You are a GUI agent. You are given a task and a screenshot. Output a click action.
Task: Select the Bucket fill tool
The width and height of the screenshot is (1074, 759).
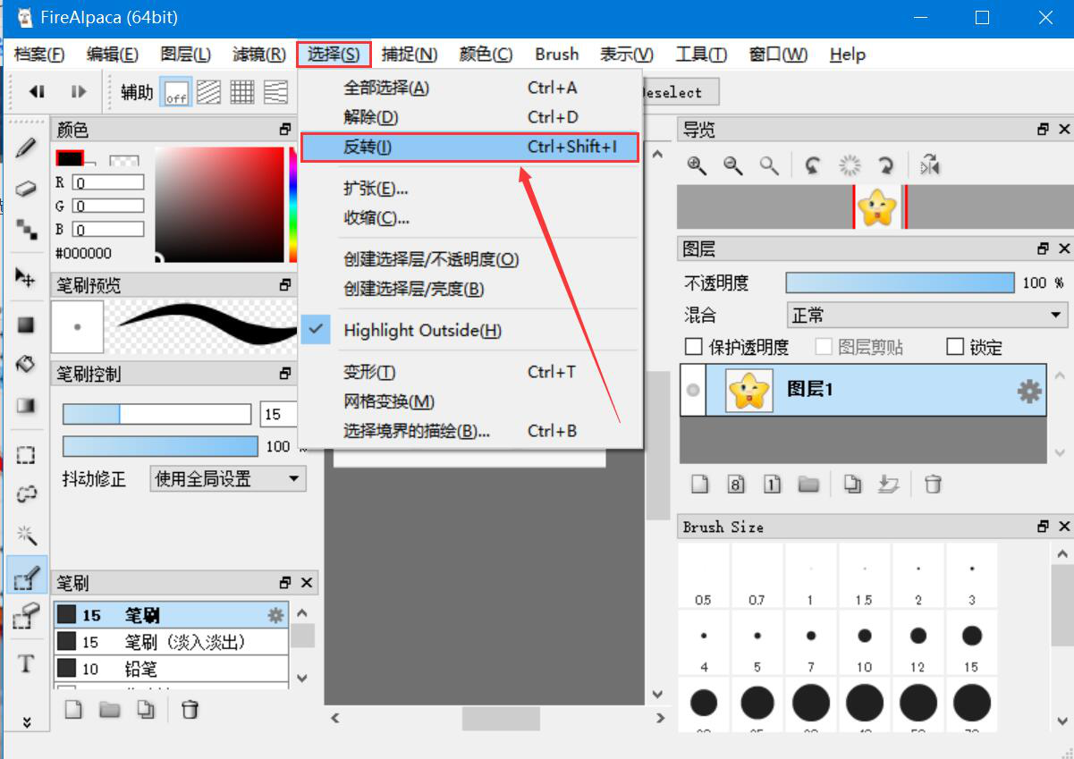pos(26,364)
